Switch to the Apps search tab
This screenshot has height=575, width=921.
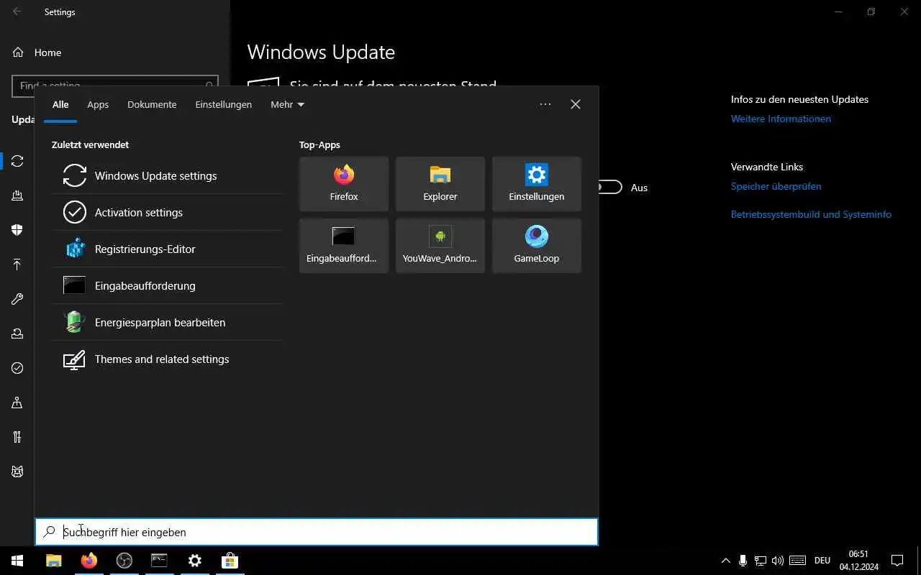(x=98, y=104)
